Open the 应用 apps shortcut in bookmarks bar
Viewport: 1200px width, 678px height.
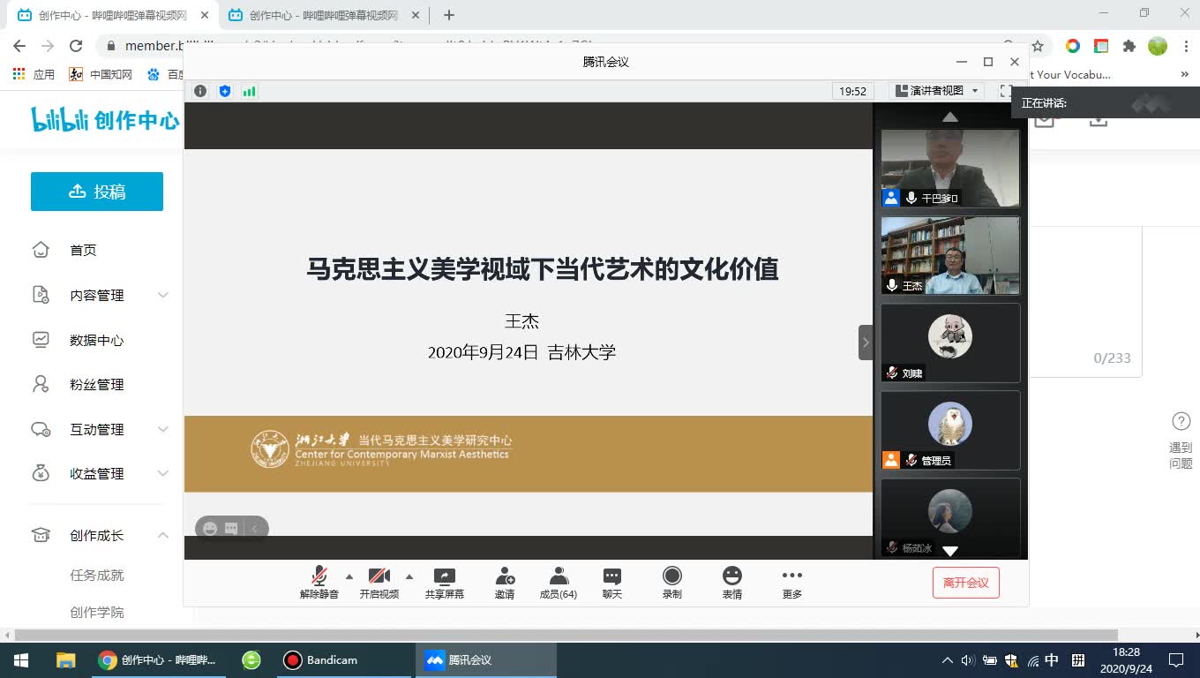pyautogui.click(x=34, y=74)
